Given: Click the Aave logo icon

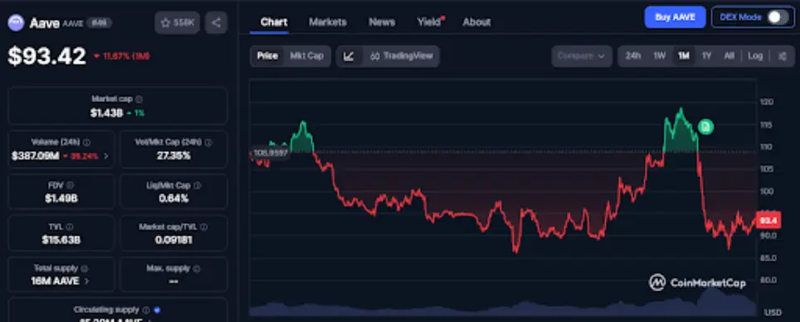Looking at the screenshot, I should [x=16, y=22].
